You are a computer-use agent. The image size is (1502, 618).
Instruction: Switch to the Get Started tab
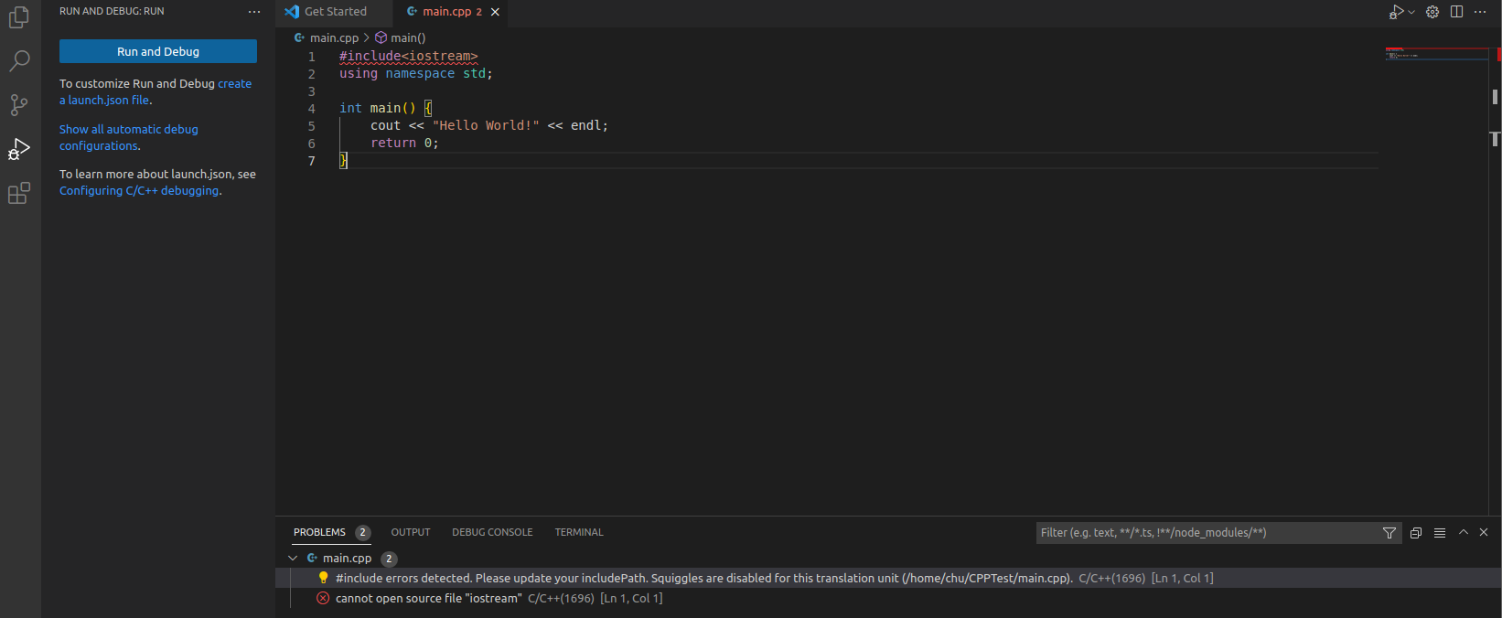(x=335, y=12)
